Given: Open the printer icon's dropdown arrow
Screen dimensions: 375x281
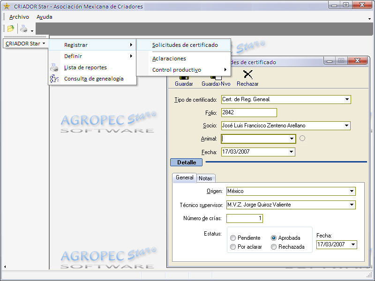Looking at the screenshot, I should 32,31.
